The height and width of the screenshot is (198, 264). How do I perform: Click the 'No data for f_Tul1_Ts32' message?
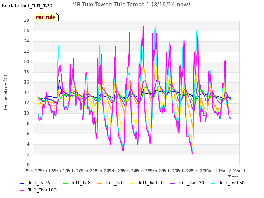click(27, 6)
